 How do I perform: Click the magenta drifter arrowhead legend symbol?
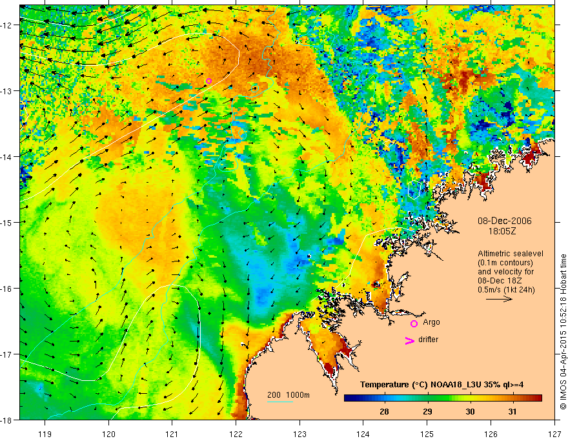(x=410, y=340)
